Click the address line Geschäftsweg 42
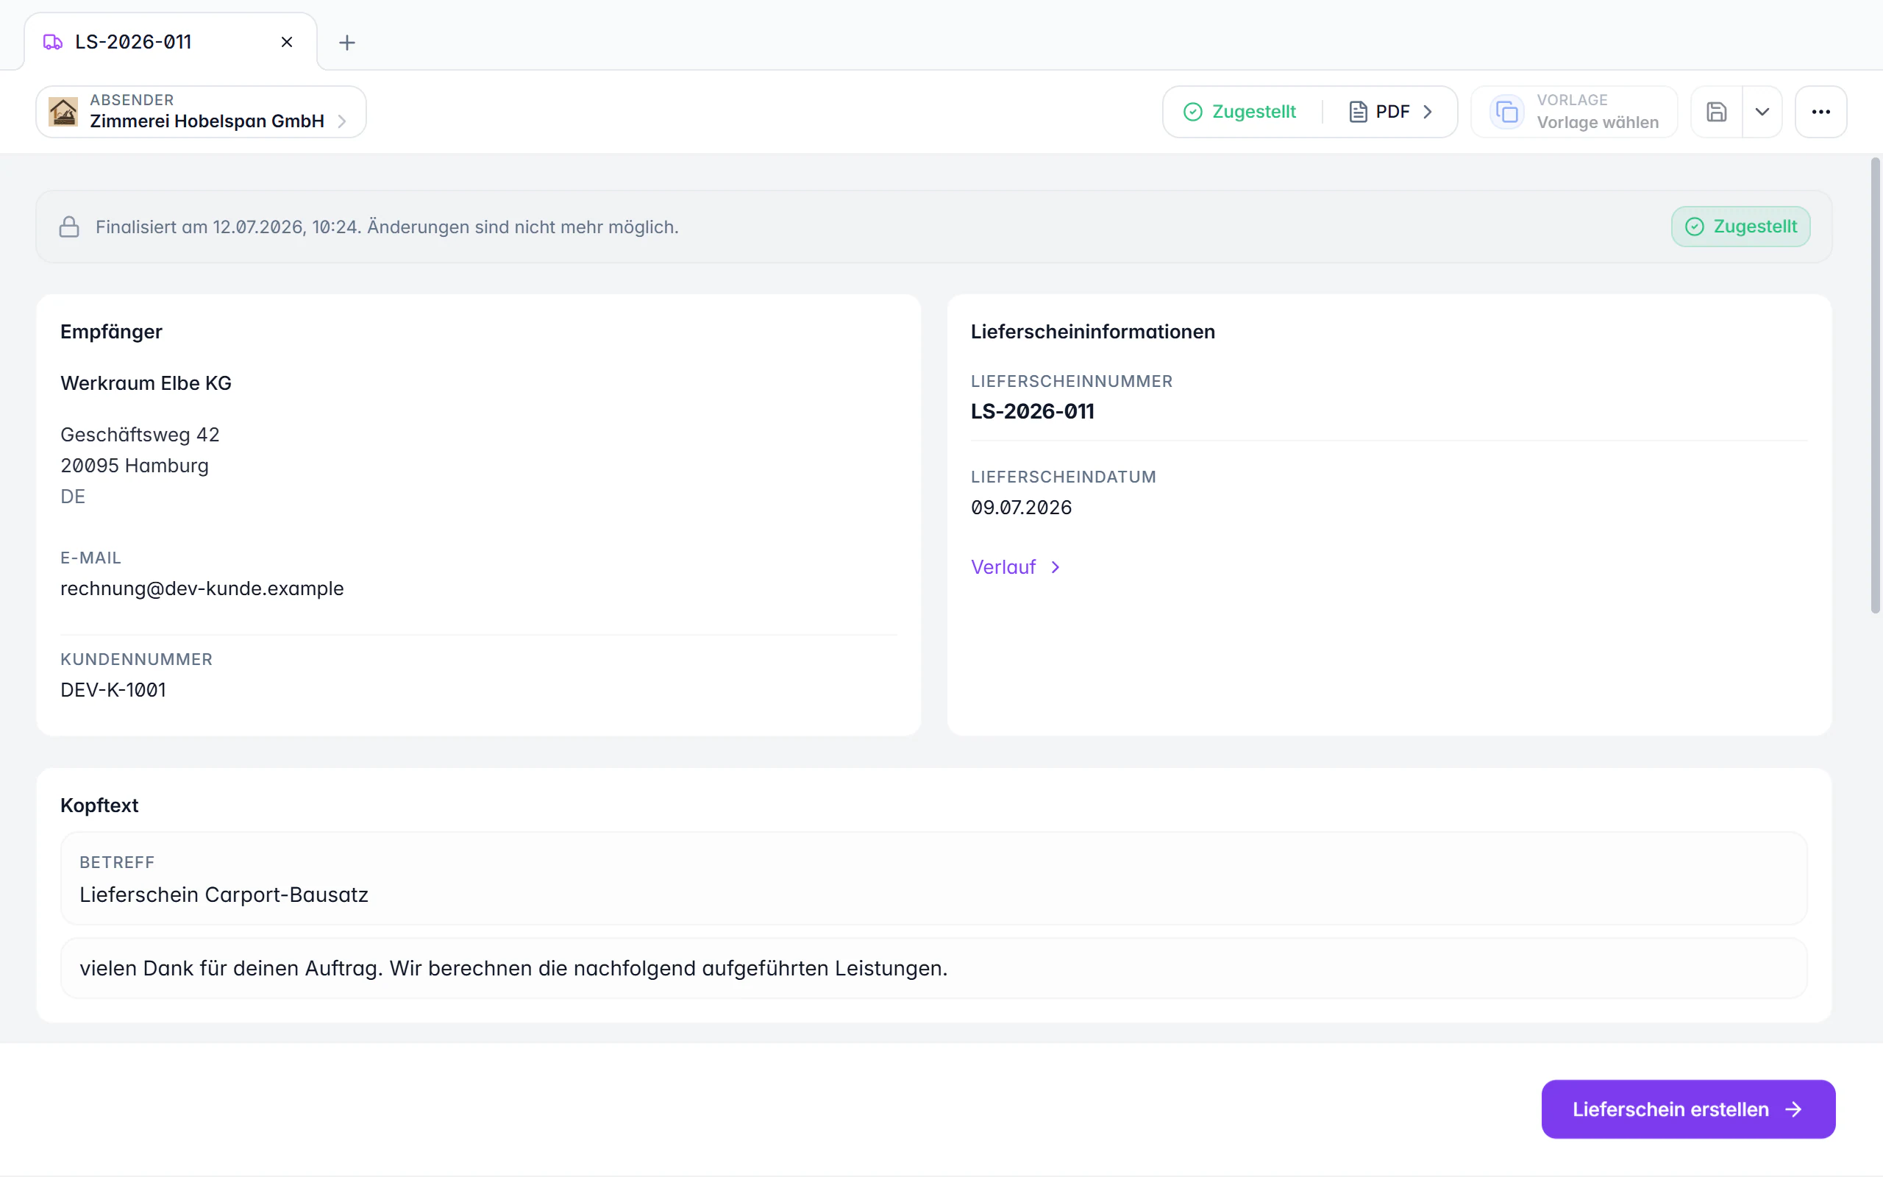The width and height of the screenshot is (1883, 1177). coord(140,434)
